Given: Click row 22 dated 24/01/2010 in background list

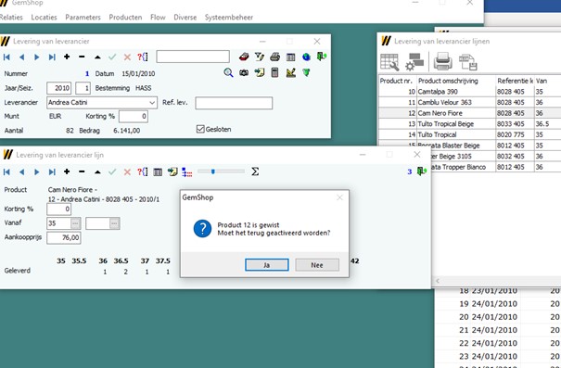Looking at the screenshot, I should coord(498,343).
